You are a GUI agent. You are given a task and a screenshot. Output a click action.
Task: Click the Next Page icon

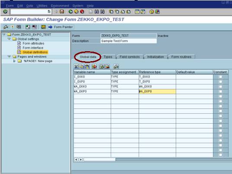pyautogui.click(x=122, y=12)
